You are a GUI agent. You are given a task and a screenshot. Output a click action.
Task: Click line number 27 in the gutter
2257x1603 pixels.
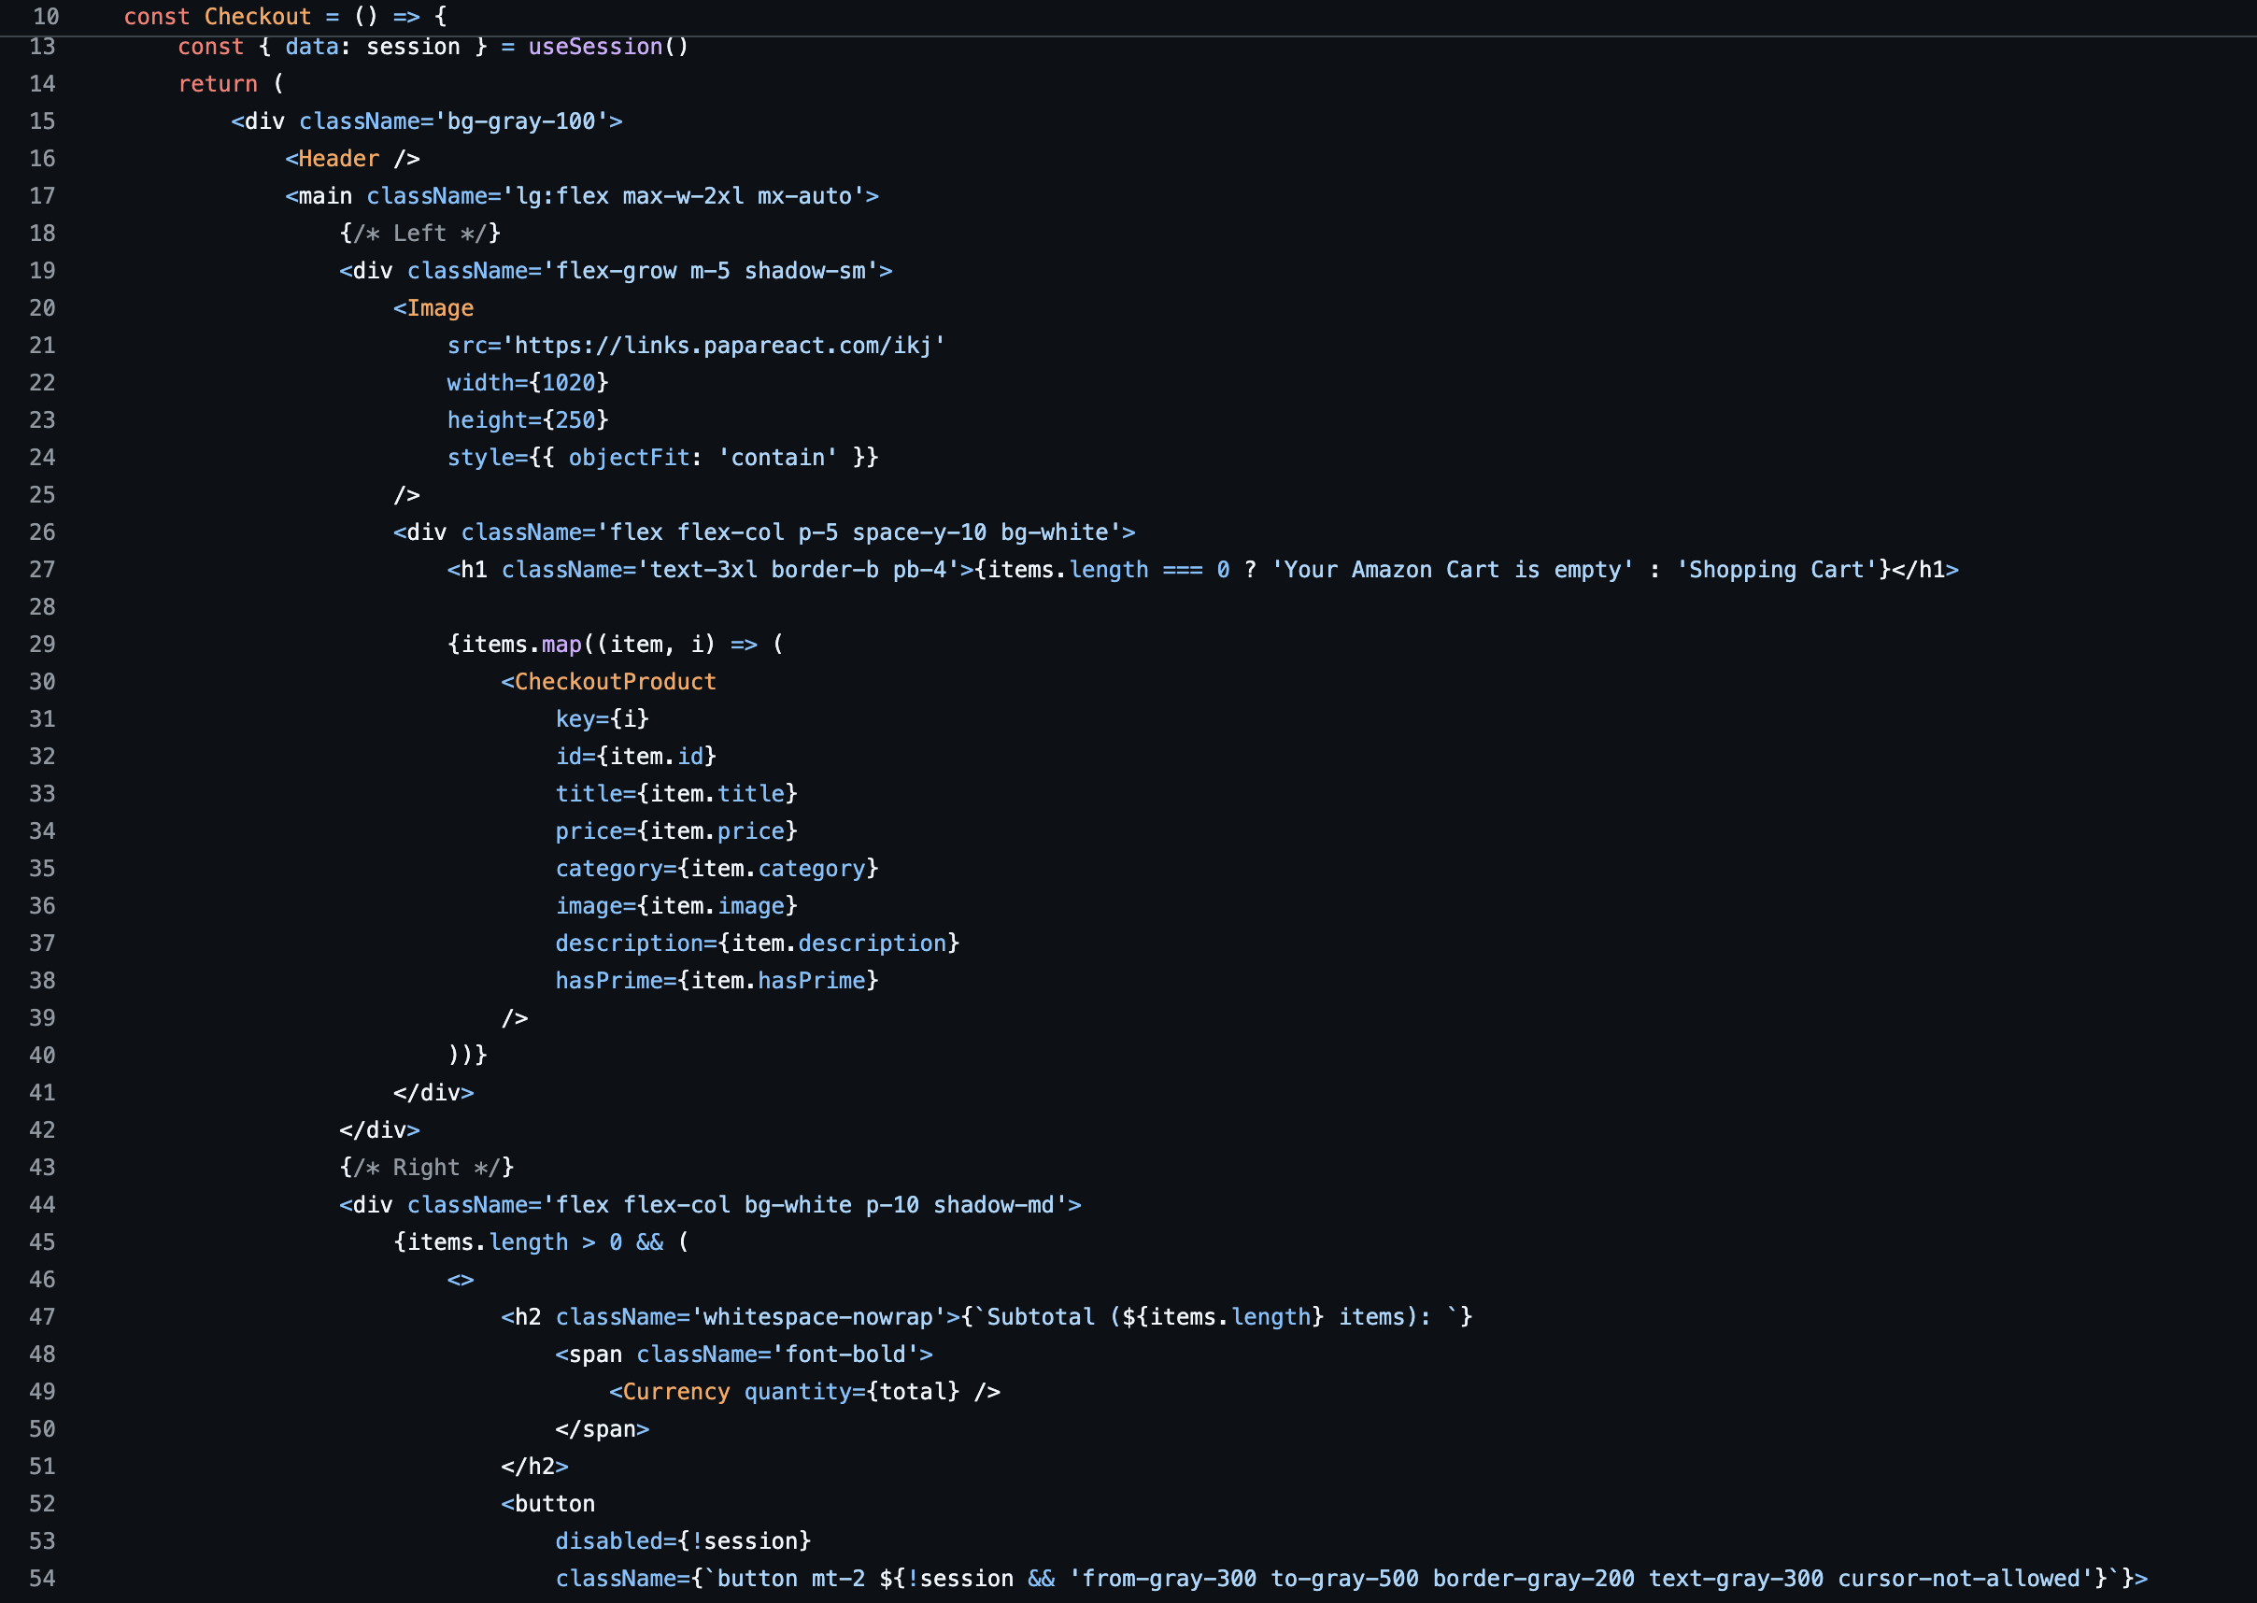click(41, 571)
